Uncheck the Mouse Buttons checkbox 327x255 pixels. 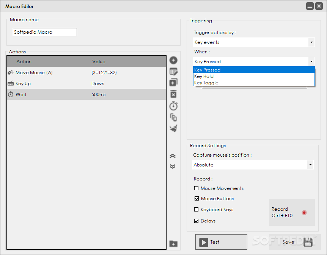coord(197,198)
